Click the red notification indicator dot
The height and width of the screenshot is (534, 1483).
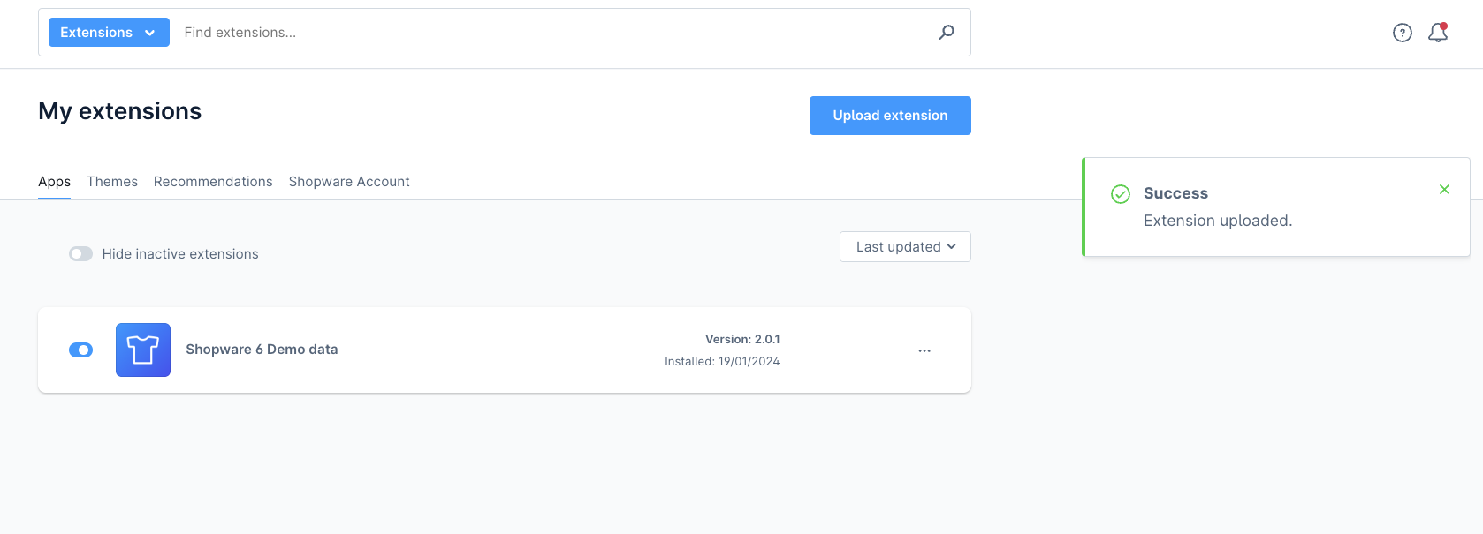(1444, 24)
